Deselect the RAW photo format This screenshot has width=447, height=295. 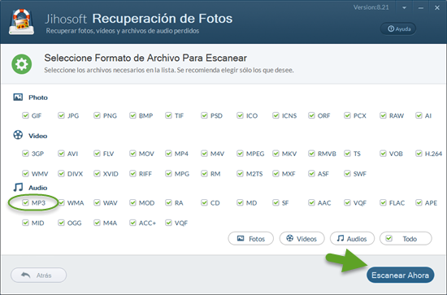[x=383, y=115]
